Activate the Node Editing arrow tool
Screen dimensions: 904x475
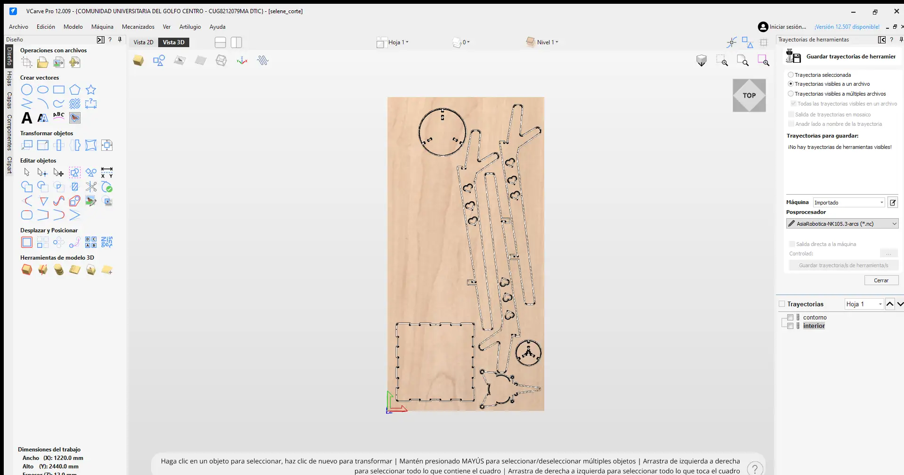[x=43, y=172]
